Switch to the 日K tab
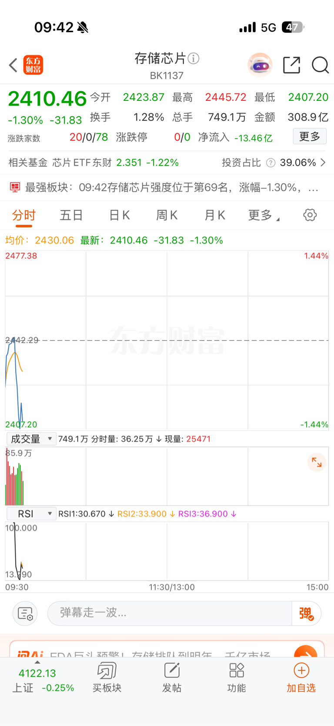Viewport: 334px width, 726px height. (x=119, y=215)
